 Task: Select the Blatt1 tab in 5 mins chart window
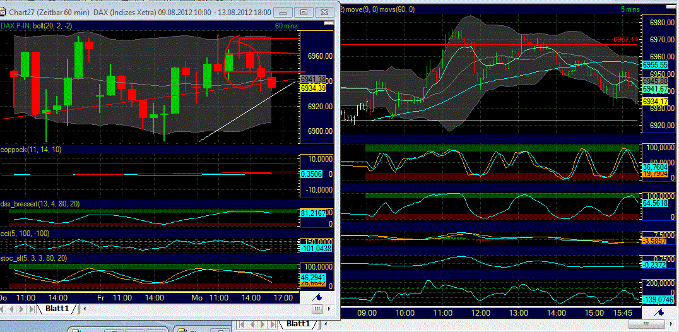pos(297,324)
